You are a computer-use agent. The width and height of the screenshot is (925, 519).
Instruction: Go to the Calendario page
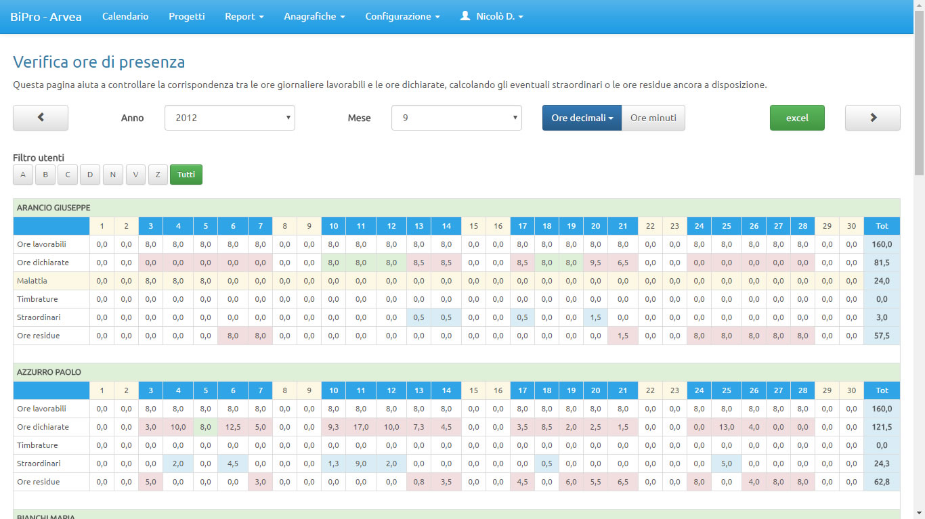125,16
